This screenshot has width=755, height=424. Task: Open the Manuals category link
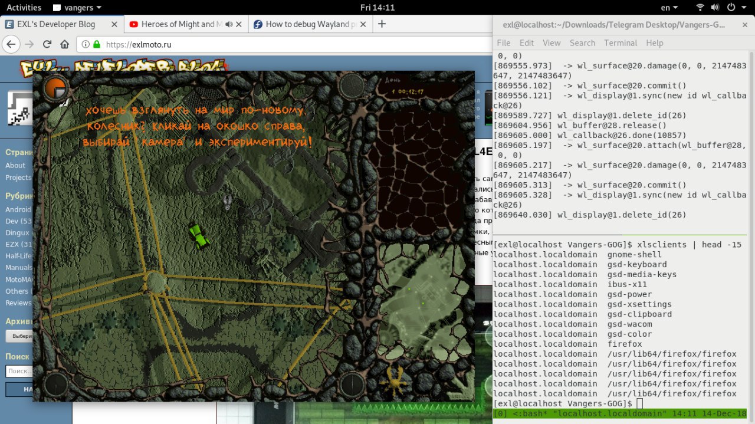18,268
